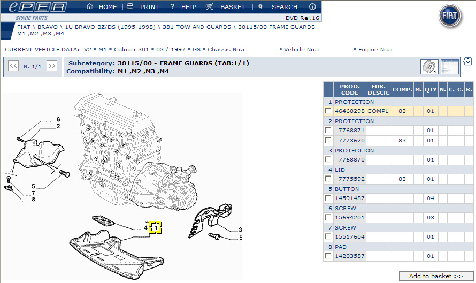Click BRAVO in the breadcrumb path
The image size is (476, 283).
[x=48, y=27]
